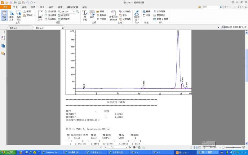Viewport: 248px width, 155px height.
Task: Click the Snapshot (截图) tool
Action: 27,11
